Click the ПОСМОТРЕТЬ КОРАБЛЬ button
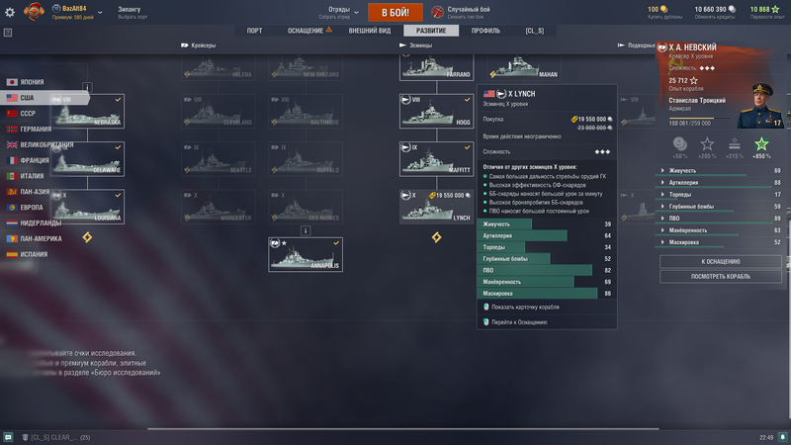Screen dimensions: 791x445 (x=721, y=277)
